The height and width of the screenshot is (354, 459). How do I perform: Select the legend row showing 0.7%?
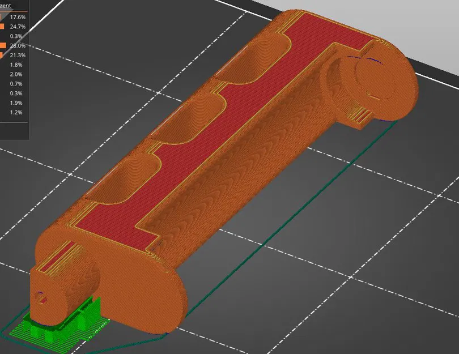coord(16,83)
